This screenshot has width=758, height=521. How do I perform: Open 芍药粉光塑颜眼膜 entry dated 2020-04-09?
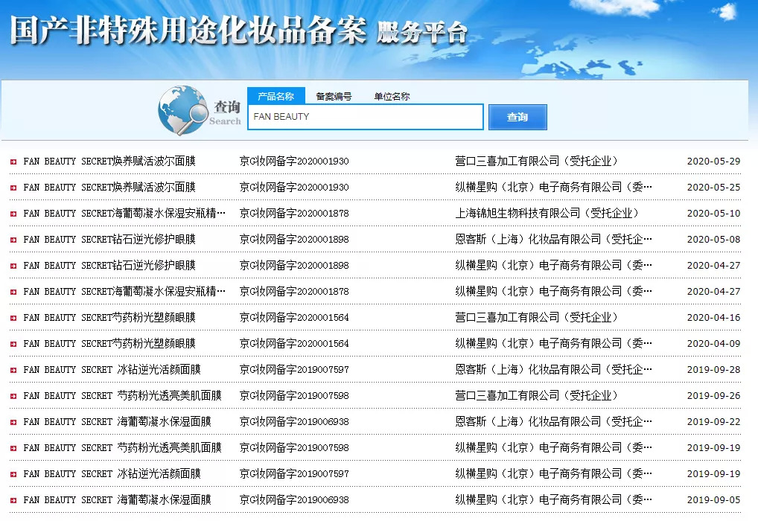coord(109,344)
